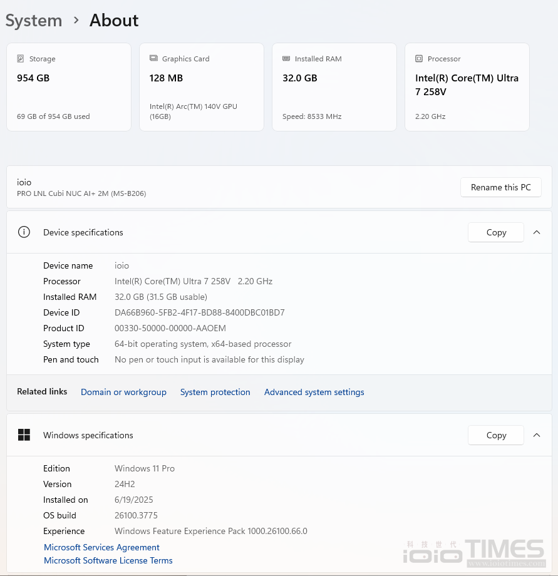Click the 69 GB of 954 GB used text
The width and height of the screenshot is (558, 576).
tap(53, 116)
